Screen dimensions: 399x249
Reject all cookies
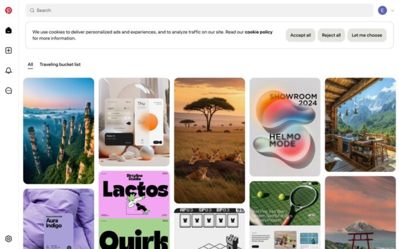331,35
